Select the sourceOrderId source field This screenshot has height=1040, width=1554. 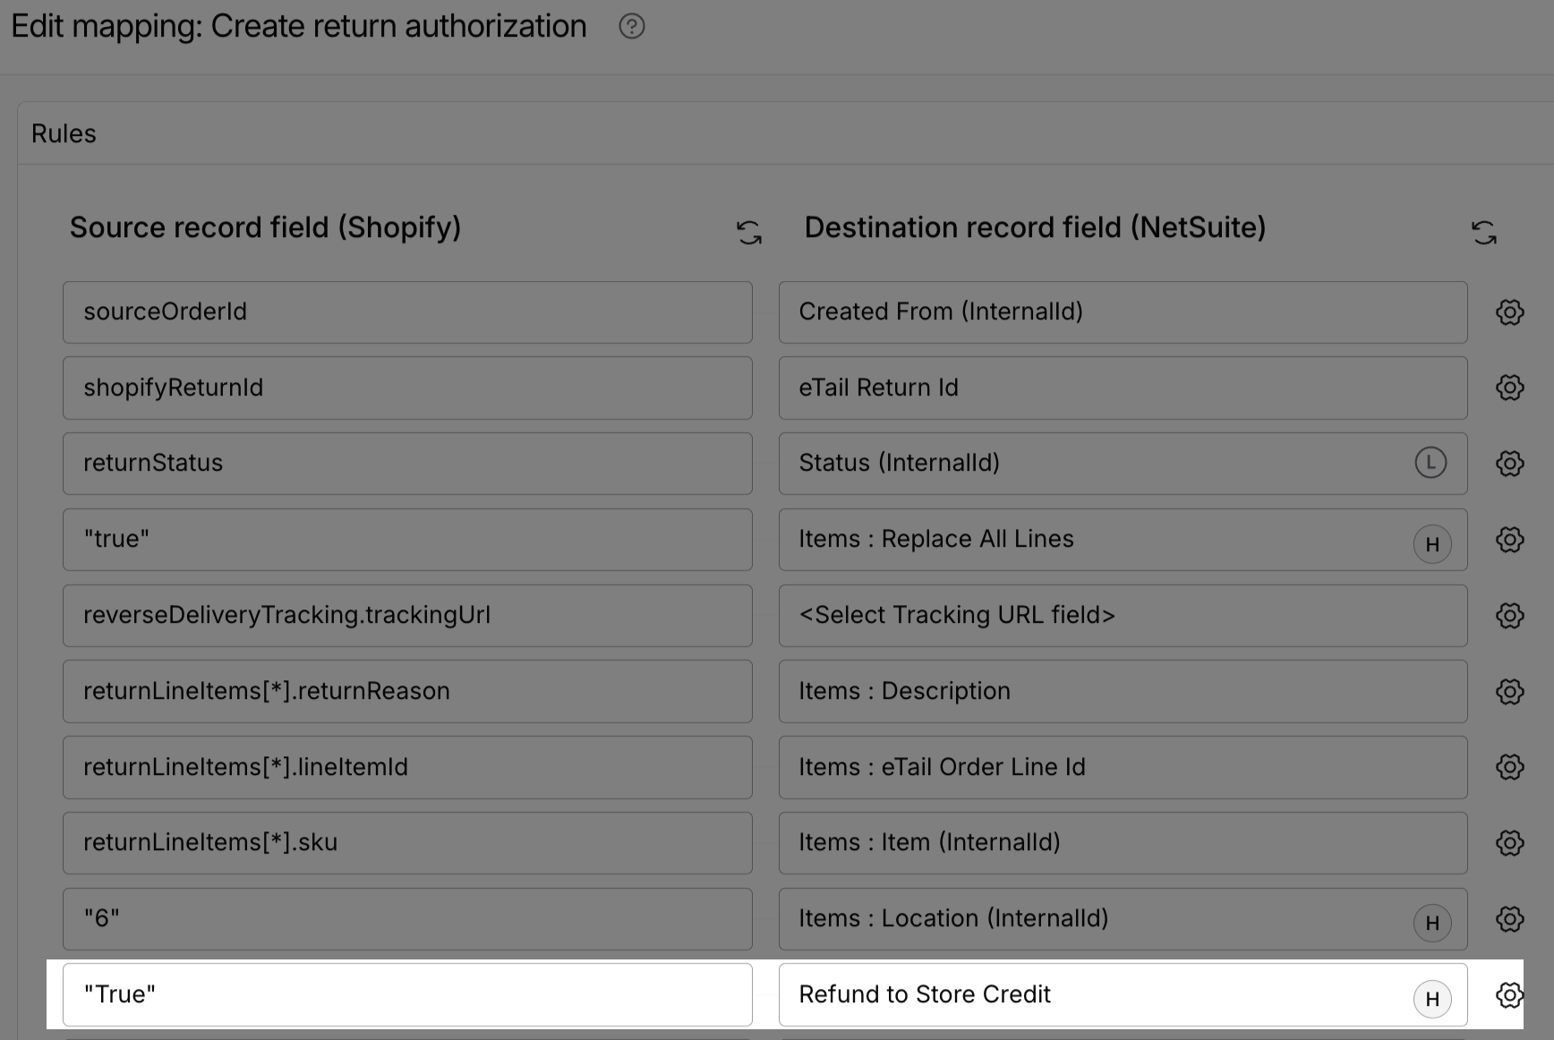pyautogui.click(x=407, y=312)
